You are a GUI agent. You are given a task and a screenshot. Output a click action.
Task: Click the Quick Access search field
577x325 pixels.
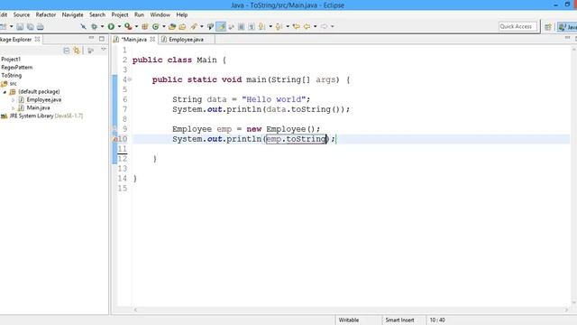(517, 26)
